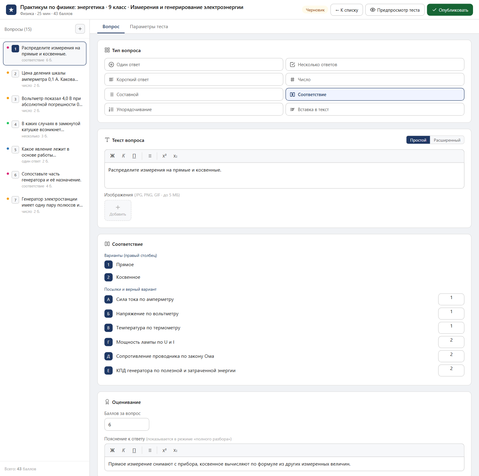Publish test with 'Опубликовать' button
Screen dimensions: 479x476
(x=450, y=10)
